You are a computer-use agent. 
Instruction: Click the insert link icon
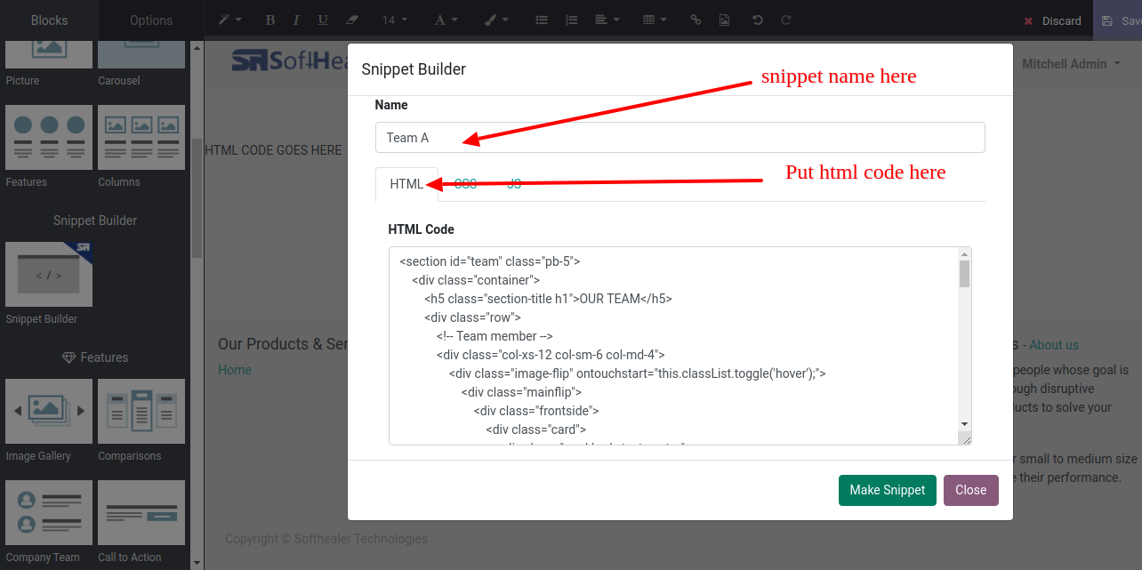(696, 20)
